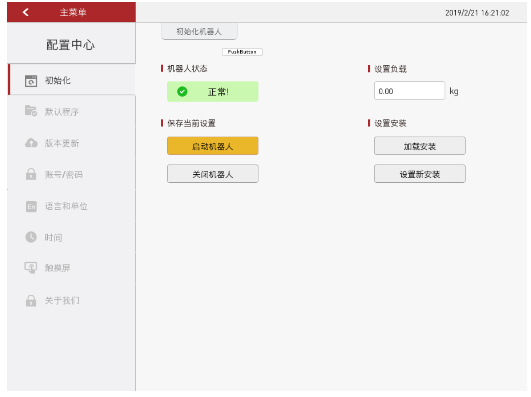Click the 语言和单位 En icon
Viewport: 531px width, 397px height.
(31, 206)
